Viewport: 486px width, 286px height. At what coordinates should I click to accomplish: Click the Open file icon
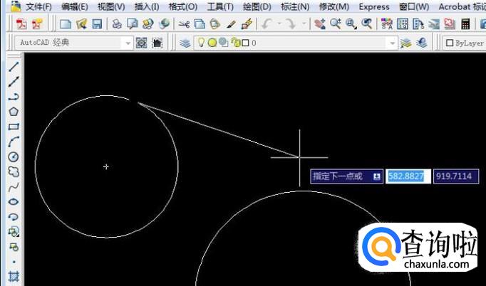pyautogui.click(x=81, y=24)
